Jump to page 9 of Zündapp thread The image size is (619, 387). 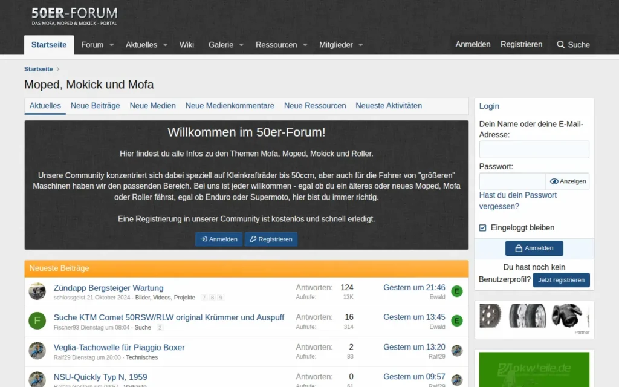(220, 298)
